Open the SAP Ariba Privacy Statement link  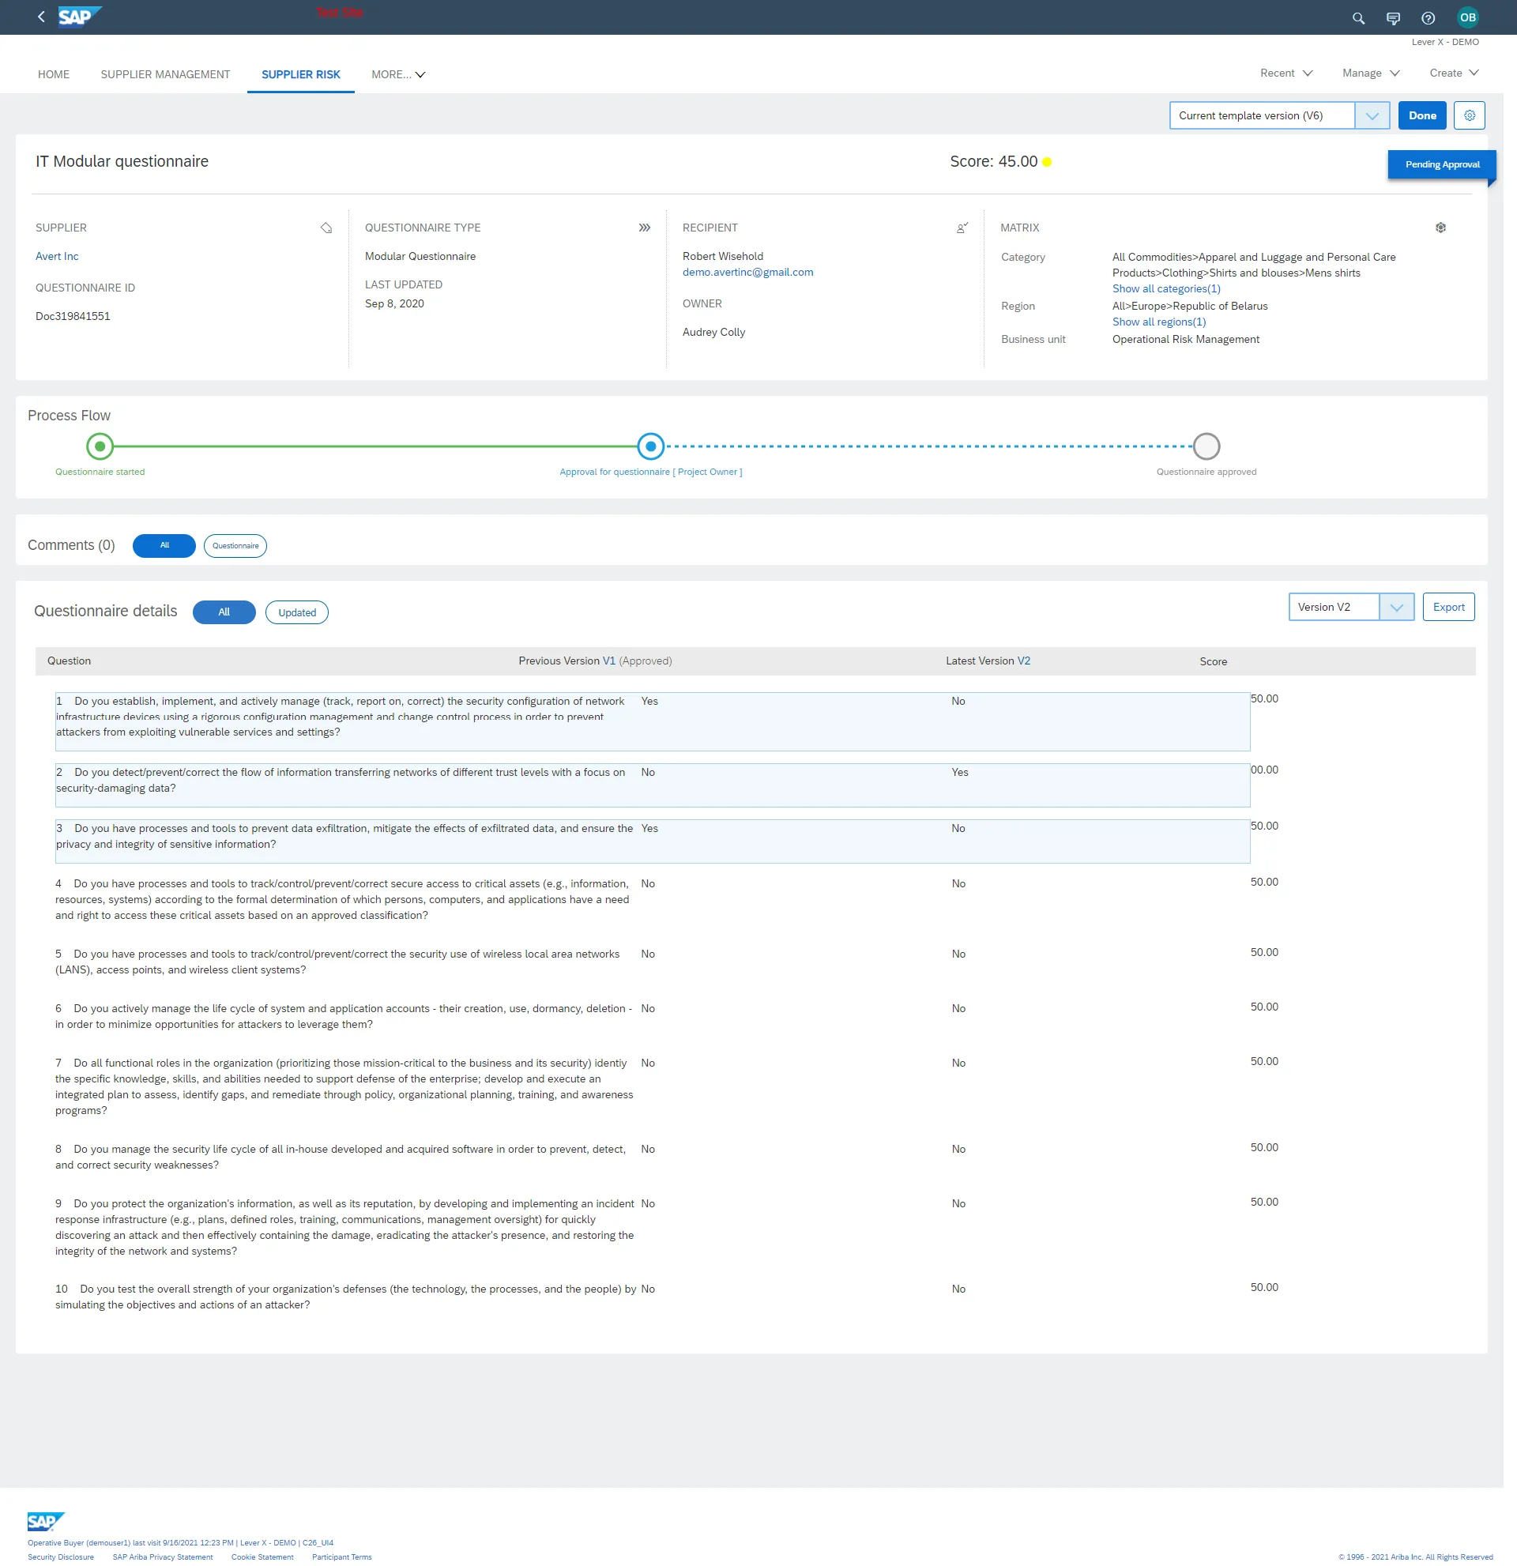pos(162,1557)
